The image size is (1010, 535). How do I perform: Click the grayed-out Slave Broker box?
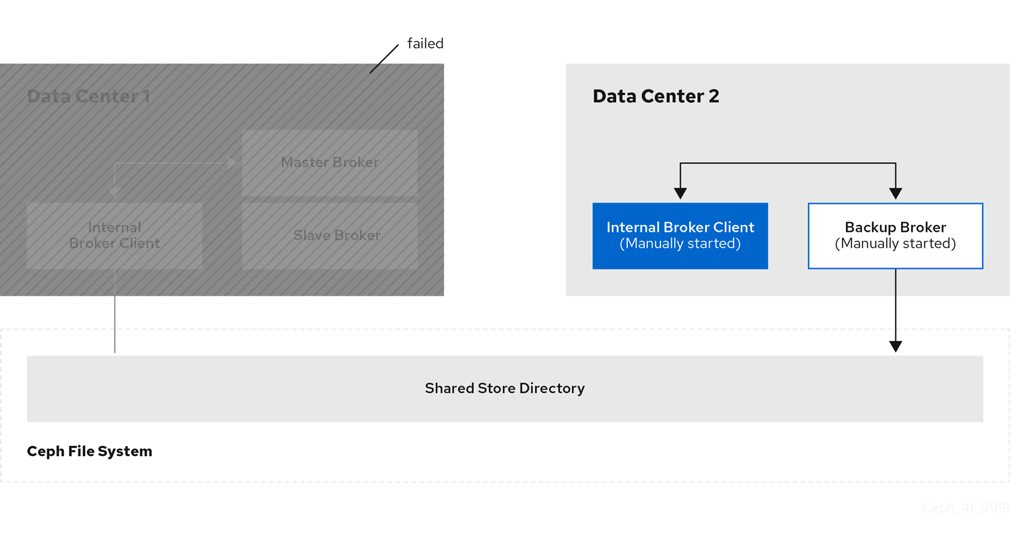tap(330, 236)
